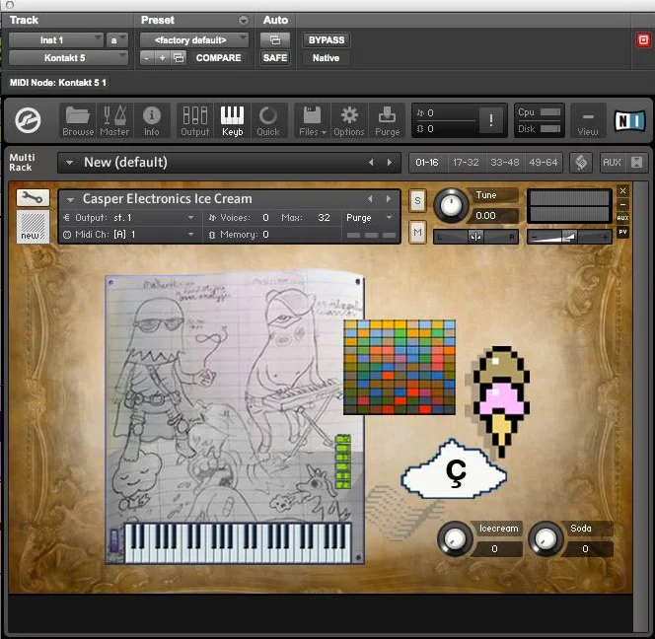The image size is (655, 639).
Task: Load next instrument with right arrow
Action: [x=389, y=199]
